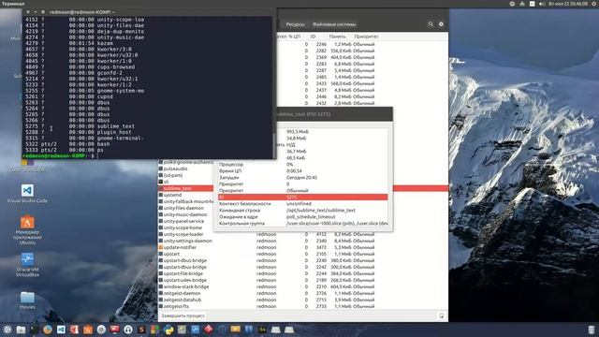Switch to the Ресурсы tab
The height and width of the screenshot is (337, 599).
click(x=296, y=24)
